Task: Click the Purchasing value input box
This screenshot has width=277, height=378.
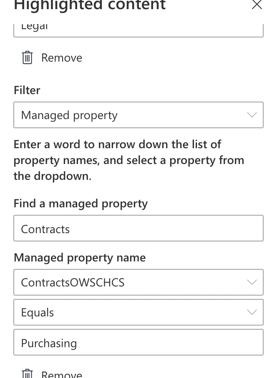Action: [138, 342]
